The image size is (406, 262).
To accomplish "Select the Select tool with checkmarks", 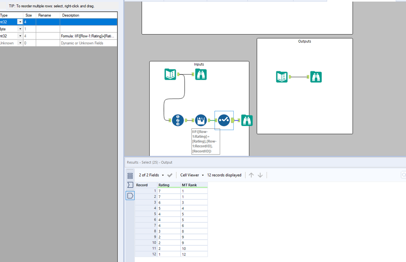I will 224,120.
